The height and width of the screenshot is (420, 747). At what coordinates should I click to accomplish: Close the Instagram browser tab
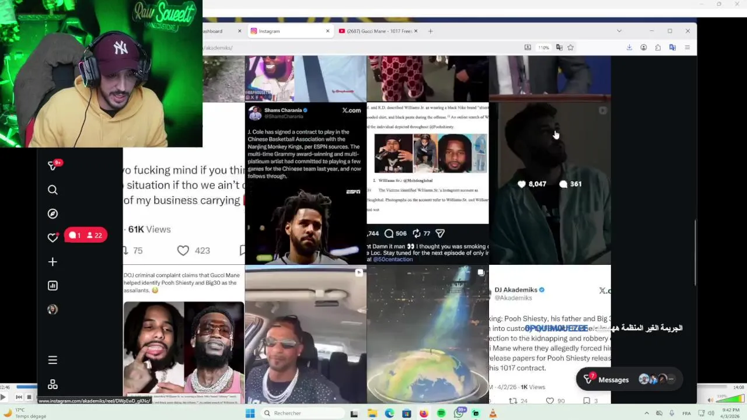(327, 31)
